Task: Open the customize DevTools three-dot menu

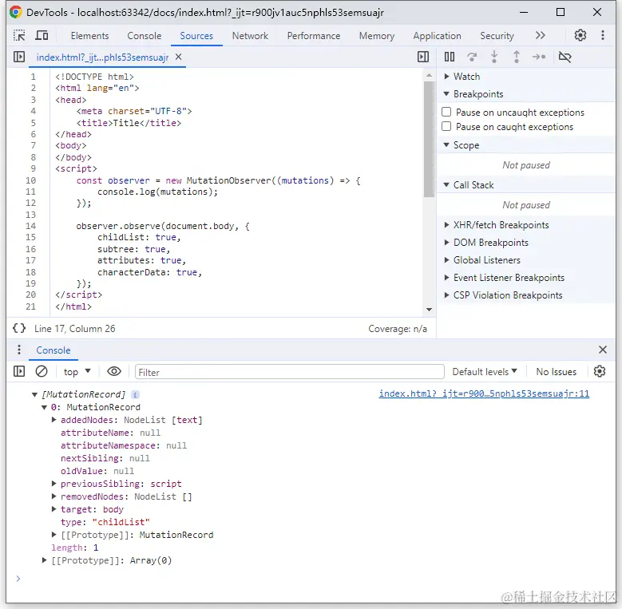Action: 603,35
